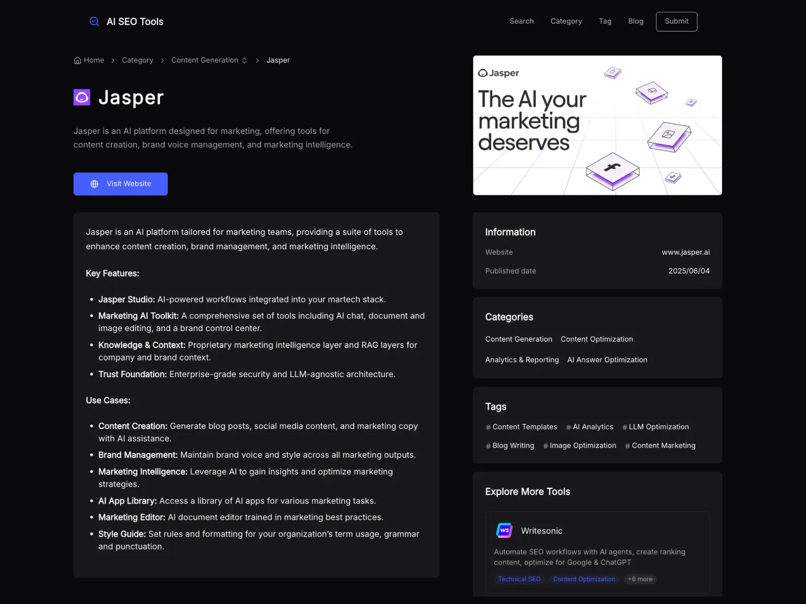Click the purple Jasper logo icon beside title

(82, 97)
